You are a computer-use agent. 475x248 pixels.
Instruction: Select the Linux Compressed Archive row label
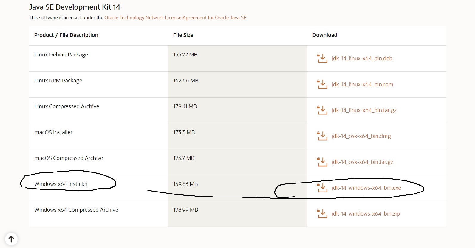point(67,106)
